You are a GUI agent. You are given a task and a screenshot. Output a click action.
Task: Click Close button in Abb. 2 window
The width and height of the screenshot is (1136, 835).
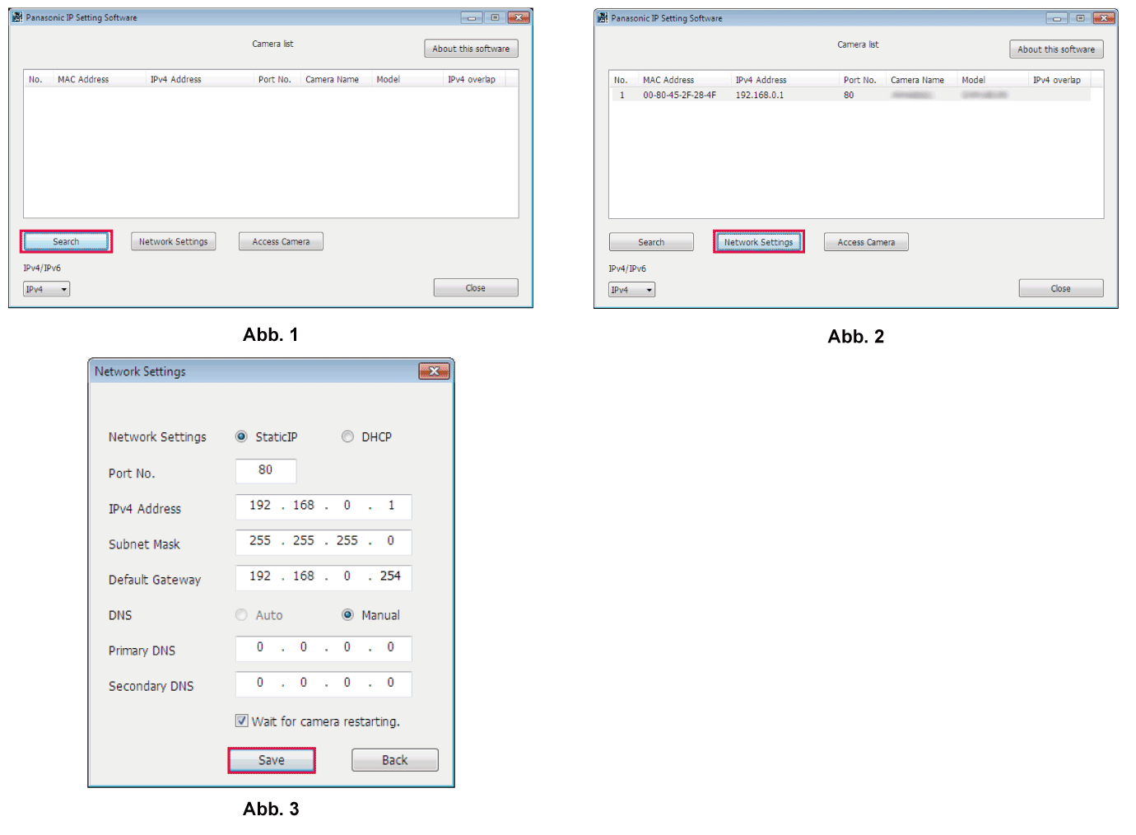(1061, 288)
